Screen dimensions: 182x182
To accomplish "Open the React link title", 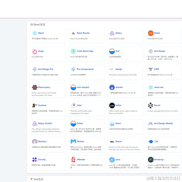I will click(41, 33).
